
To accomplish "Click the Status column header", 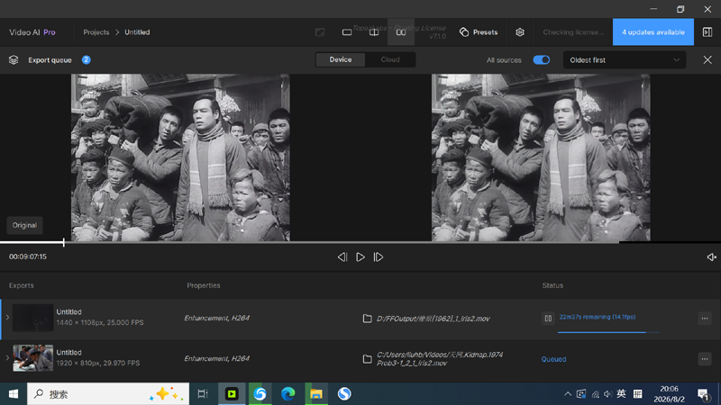I will [x=552, y=285].
